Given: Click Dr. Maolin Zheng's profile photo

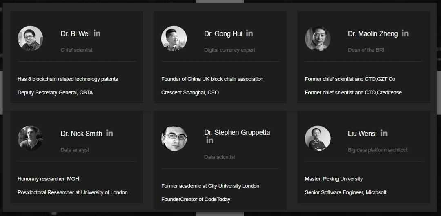Looking at the screenshot, I should pyautogui.click(x=318, y=38).
